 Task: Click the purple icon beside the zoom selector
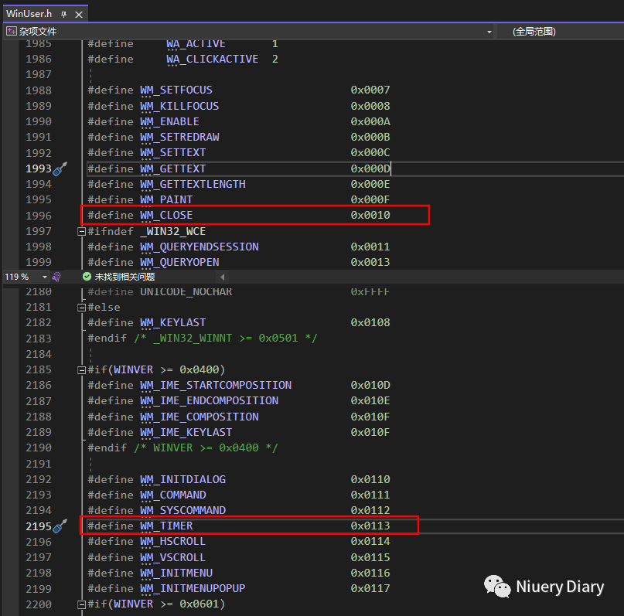click(x=55, y=275)
